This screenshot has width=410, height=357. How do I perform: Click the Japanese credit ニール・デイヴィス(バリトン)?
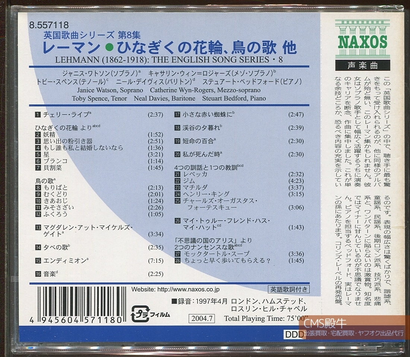[155, 82]
